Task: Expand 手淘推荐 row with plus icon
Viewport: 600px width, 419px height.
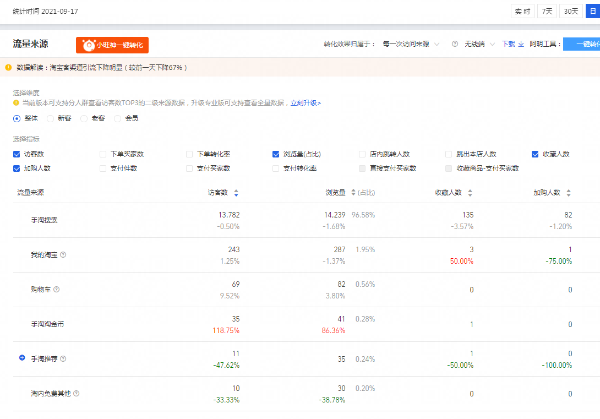Action: pos(22,358)
